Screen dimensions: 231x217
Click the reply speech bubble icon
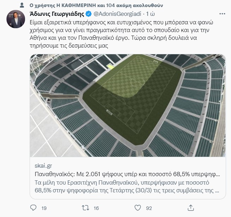33,208
